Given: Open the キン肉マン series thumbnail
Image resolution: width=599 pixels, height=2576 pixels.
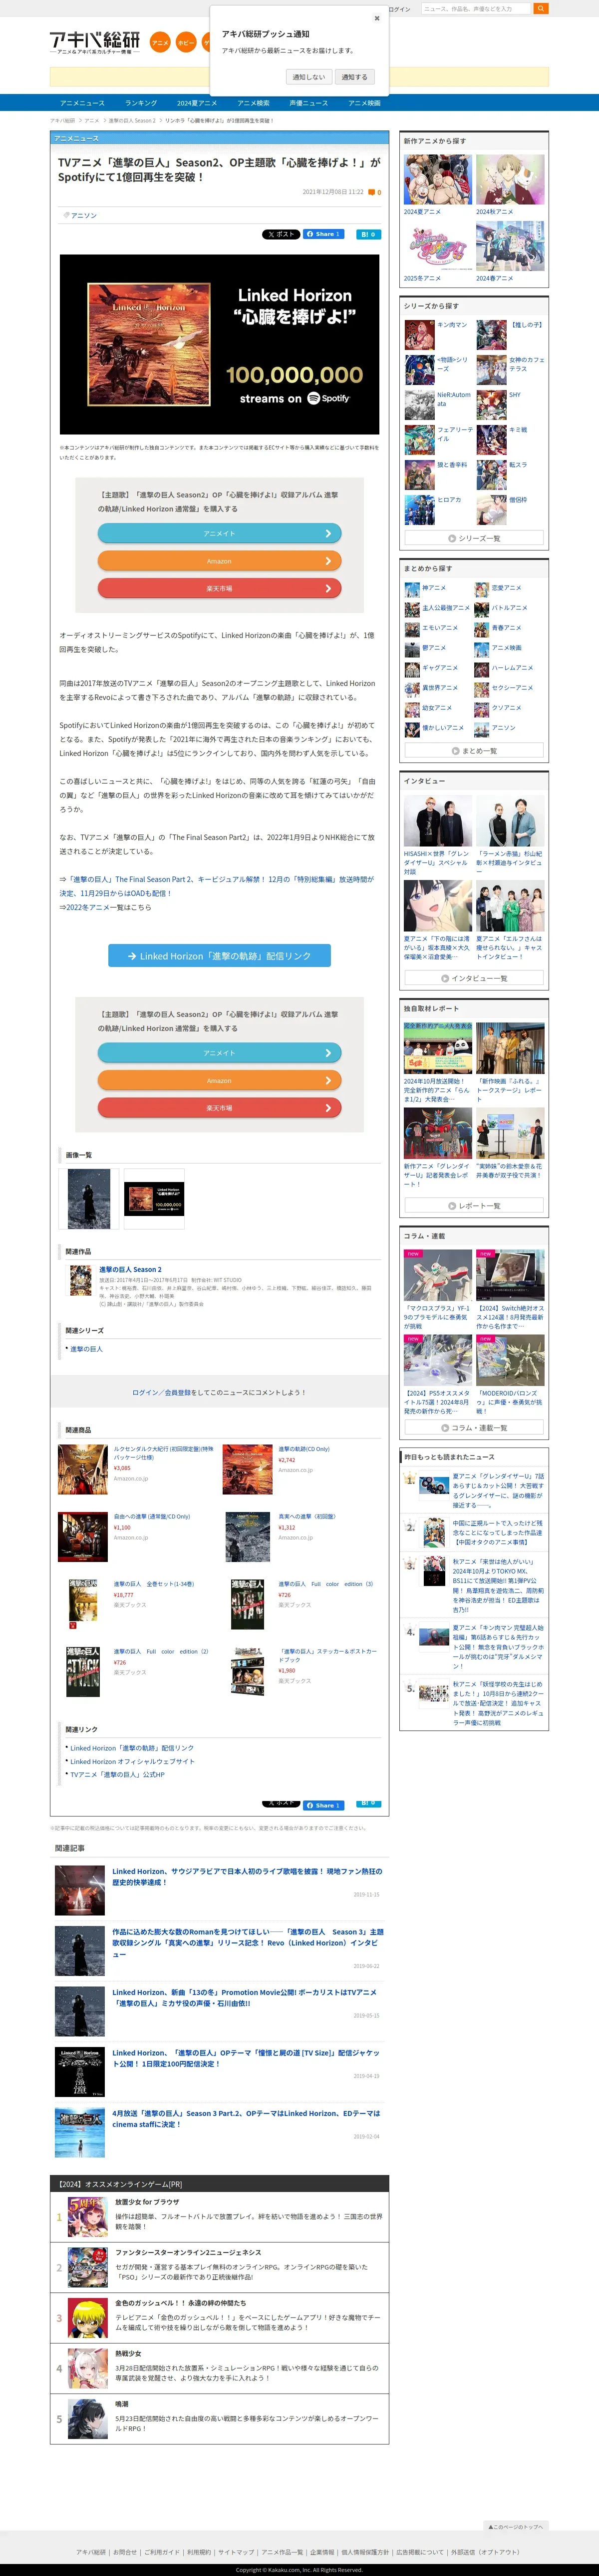Looking at the screenshot, I should (x=419, y=334).
